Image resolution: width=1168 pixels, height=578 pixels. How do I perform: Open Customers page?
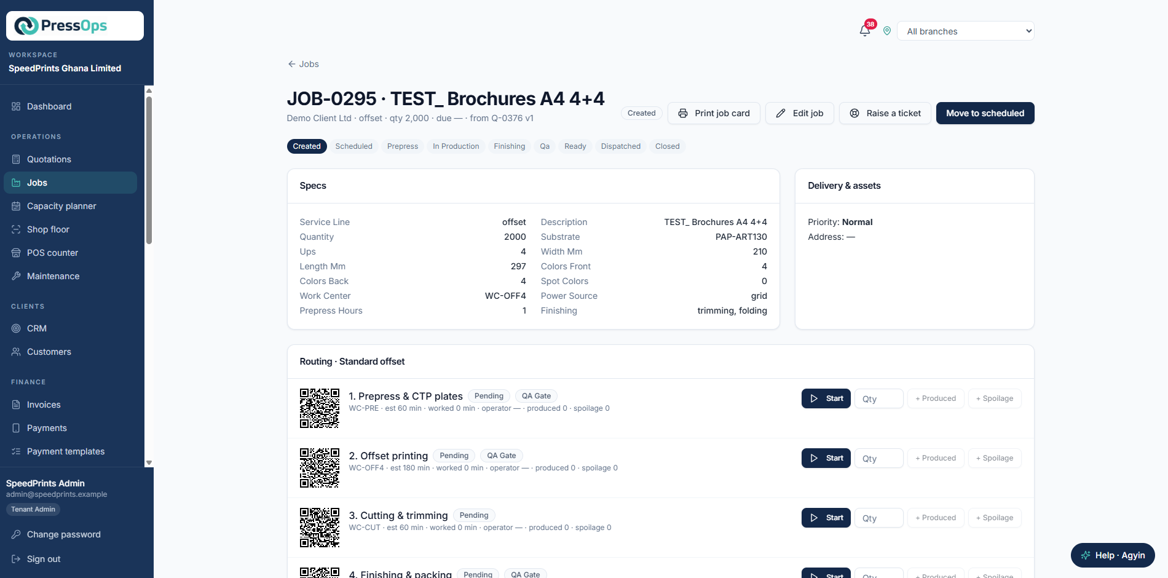[70, 352]
